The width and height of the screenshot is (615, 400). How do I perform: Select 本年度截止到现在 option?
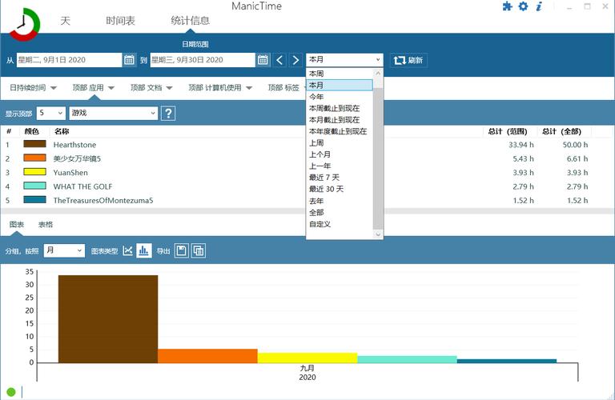click(340, 131)
